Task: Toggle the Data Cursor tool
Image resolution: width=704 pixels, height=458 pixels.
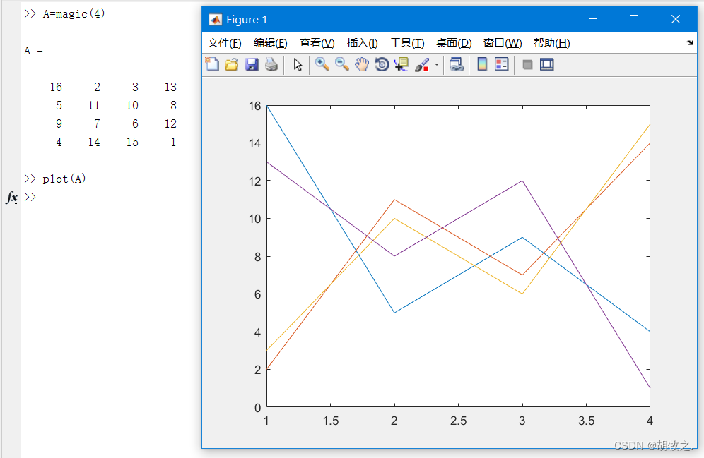Action: [401, 64]
